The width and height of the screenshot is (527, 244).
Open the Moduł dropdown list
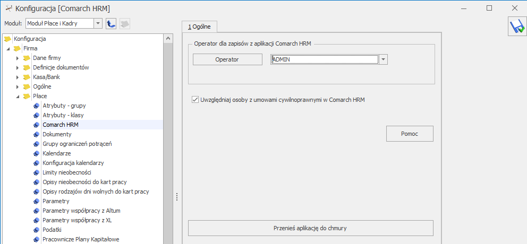coord(98,23)
